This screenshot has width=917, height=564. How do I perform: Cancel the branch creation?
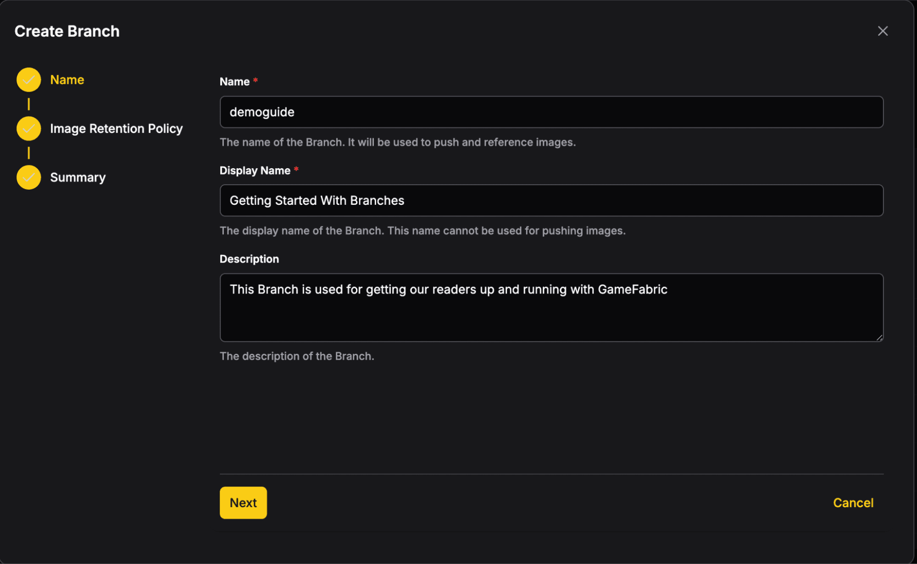coord(853,503)
